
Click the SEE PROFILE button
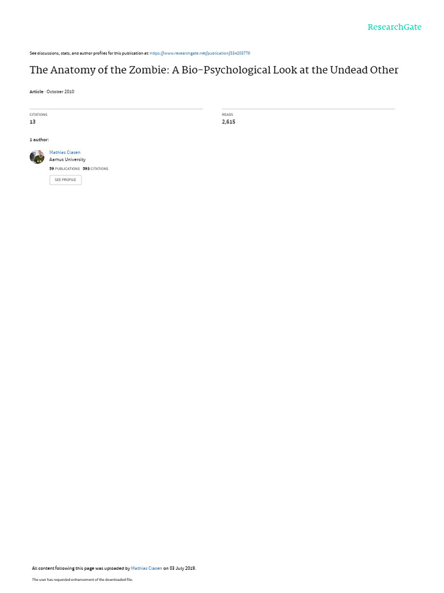[x=65, y=180]
